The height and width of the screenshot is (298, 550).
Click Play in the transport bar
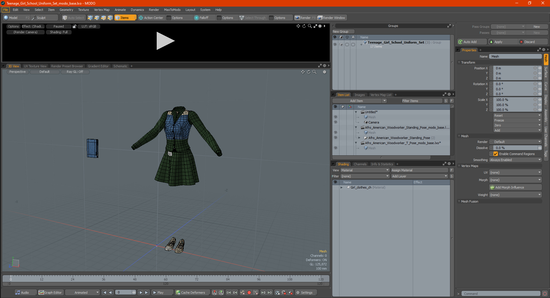coord(162,293)
